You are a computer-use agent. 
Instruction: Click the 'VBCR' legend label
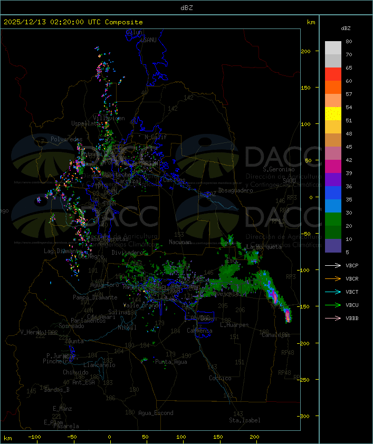(352, 278)
